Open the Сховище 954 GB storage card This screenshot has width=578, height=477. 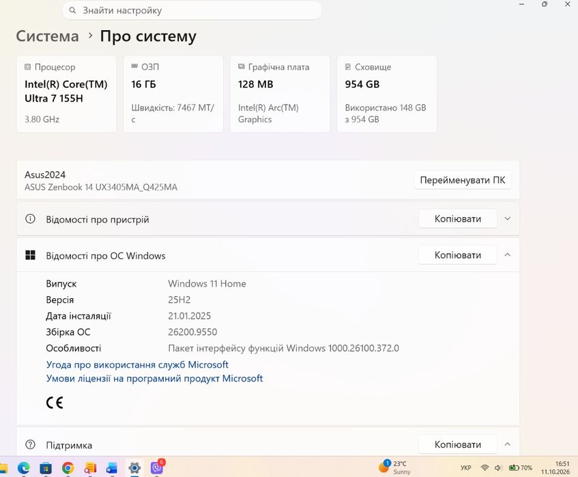(x=387, y=94)
